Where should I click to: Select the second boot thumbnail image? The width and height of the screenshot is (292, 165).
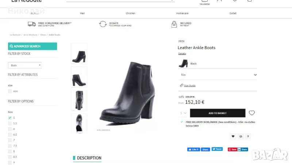pos(79,77)
